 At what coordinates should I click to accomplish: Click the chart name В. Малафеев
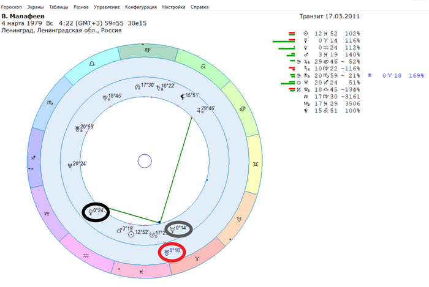[23, 17]
